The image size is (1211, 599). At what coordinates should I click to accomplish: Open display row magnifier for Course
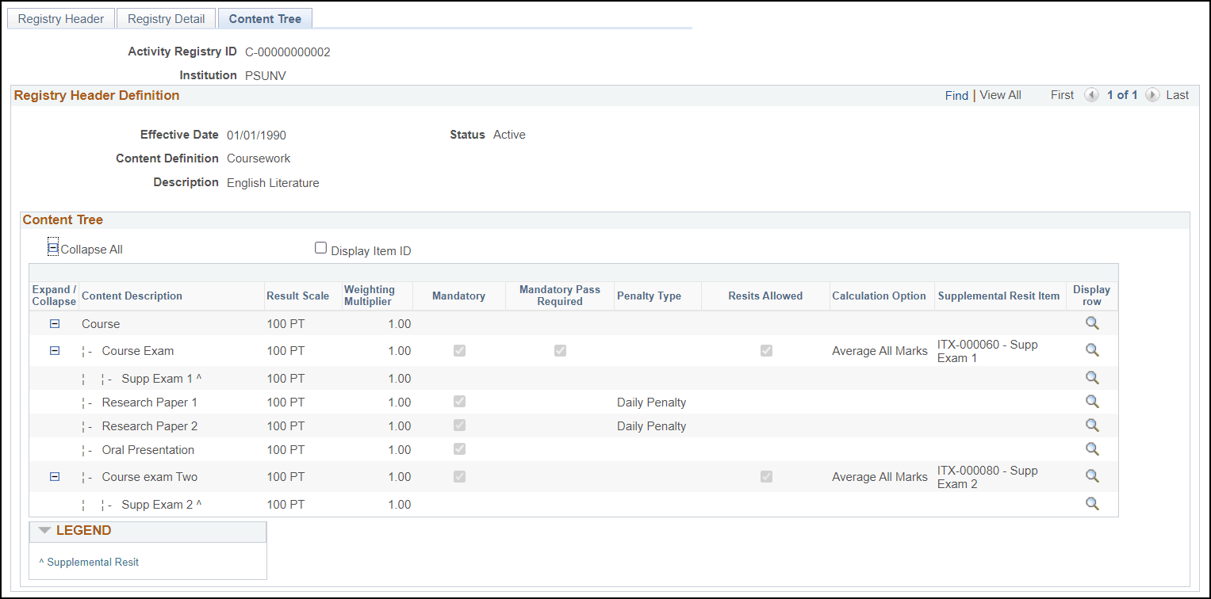(x=1092, y=323)
